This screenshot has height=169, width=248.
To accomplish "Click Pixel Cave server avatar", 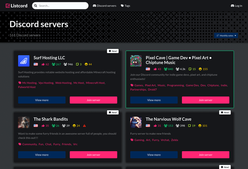I will tap(136, 61).
